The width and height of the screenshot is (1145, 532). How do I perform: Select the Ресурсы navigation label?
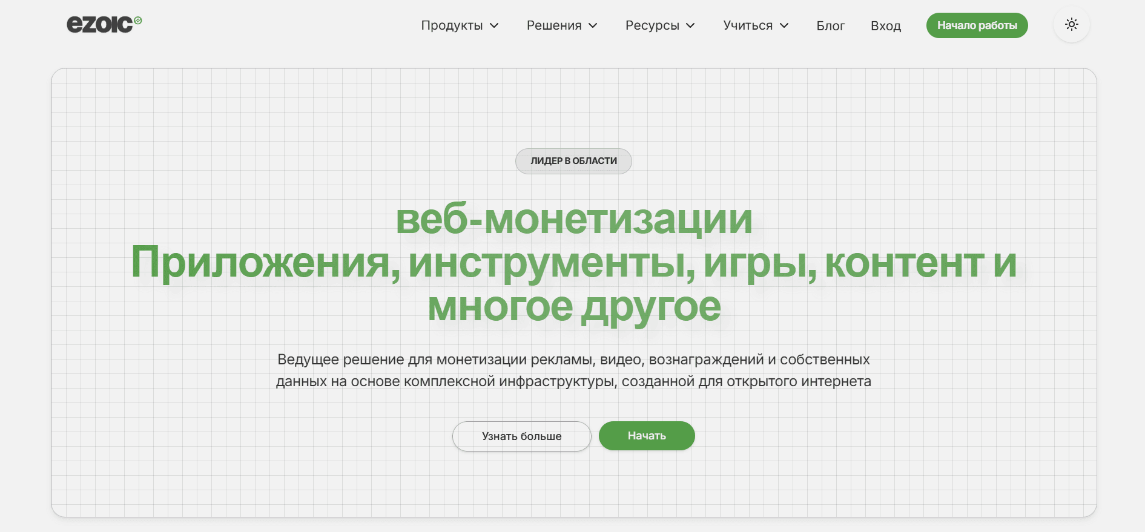click(x=652, y=25)
